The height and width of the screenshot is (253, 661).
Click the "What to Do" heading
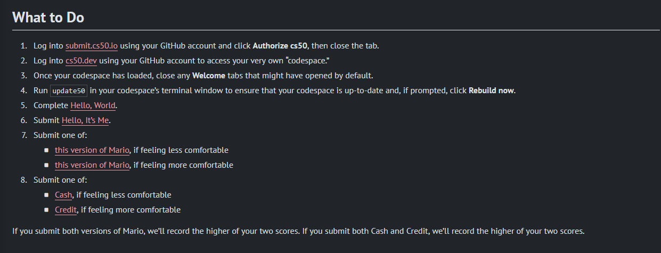click(48, 18)
